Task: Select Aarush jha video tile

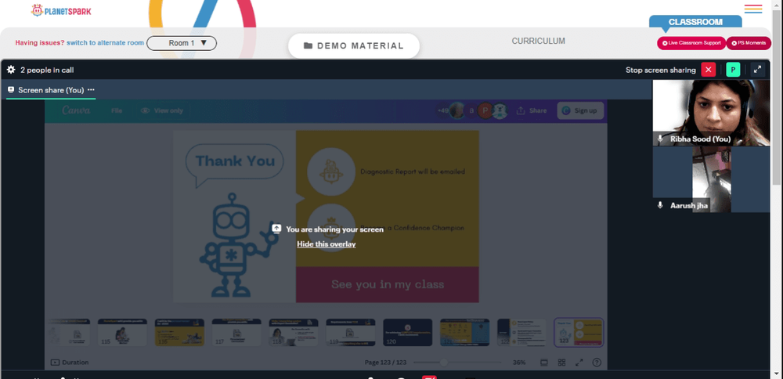Action: click(x=711, y=179)
